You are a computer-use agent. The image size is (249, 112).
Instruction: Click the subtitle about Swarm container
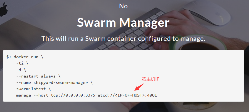coord(123,39)
